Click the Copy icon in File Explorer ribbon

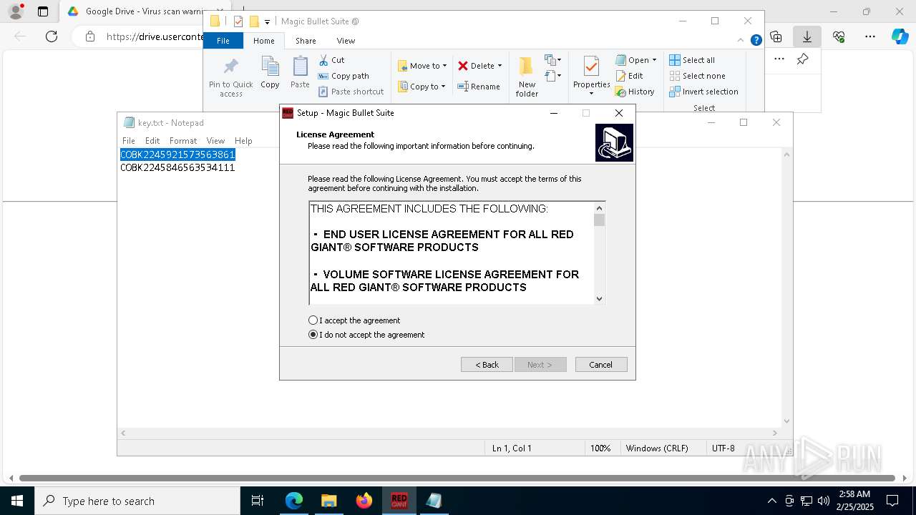coord(270,73)
